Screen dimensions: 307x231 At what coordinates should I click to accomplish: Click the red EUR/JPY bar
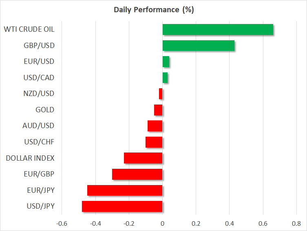(125, 190)
